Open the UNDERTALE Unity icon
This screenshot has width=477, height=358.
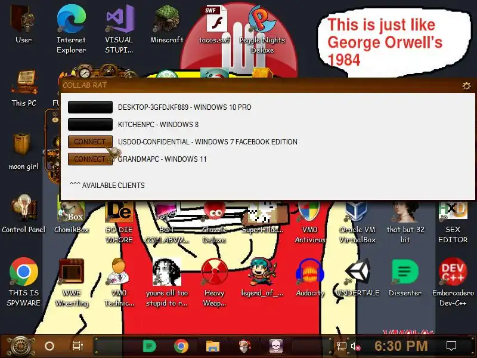pyautogui.click(x=357, y=277)
